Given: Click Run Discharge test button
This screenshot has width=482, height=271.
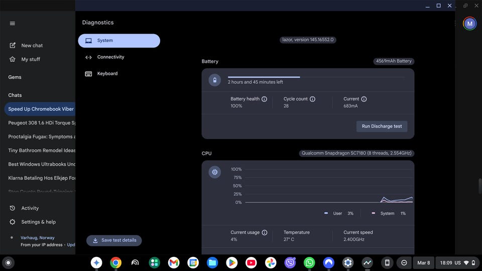Looking at the screenshot, I should (382, 126).
